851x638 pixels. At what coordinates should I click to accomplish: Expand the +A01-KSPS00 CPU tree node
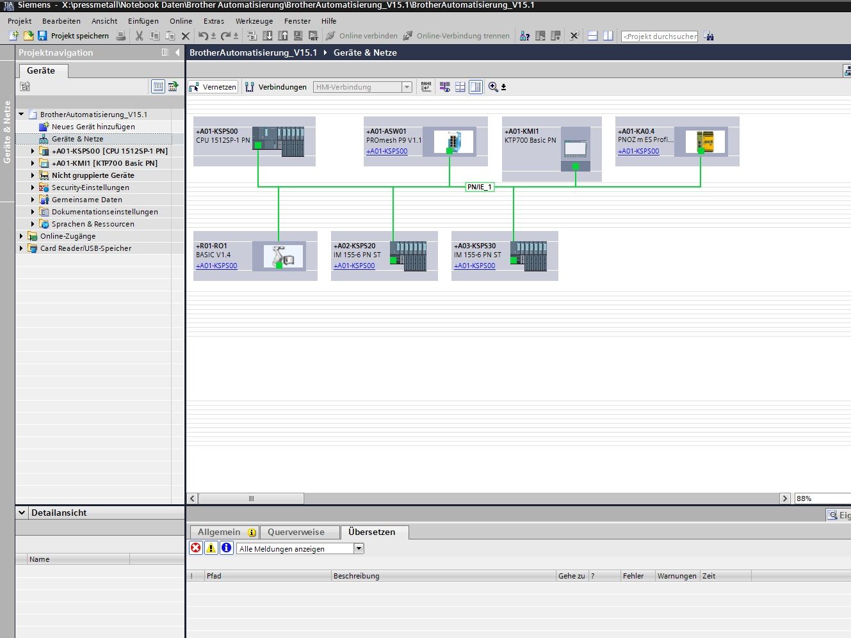pyautogui.click(x=33, y=151)
